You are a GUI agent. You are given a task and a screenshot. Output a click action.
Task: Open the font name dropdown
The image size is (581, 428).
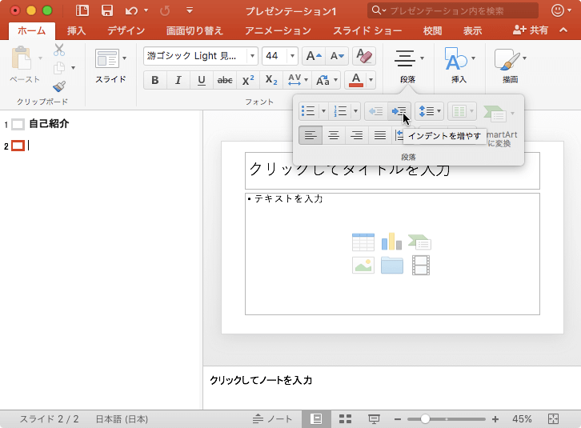click(253, 56)
